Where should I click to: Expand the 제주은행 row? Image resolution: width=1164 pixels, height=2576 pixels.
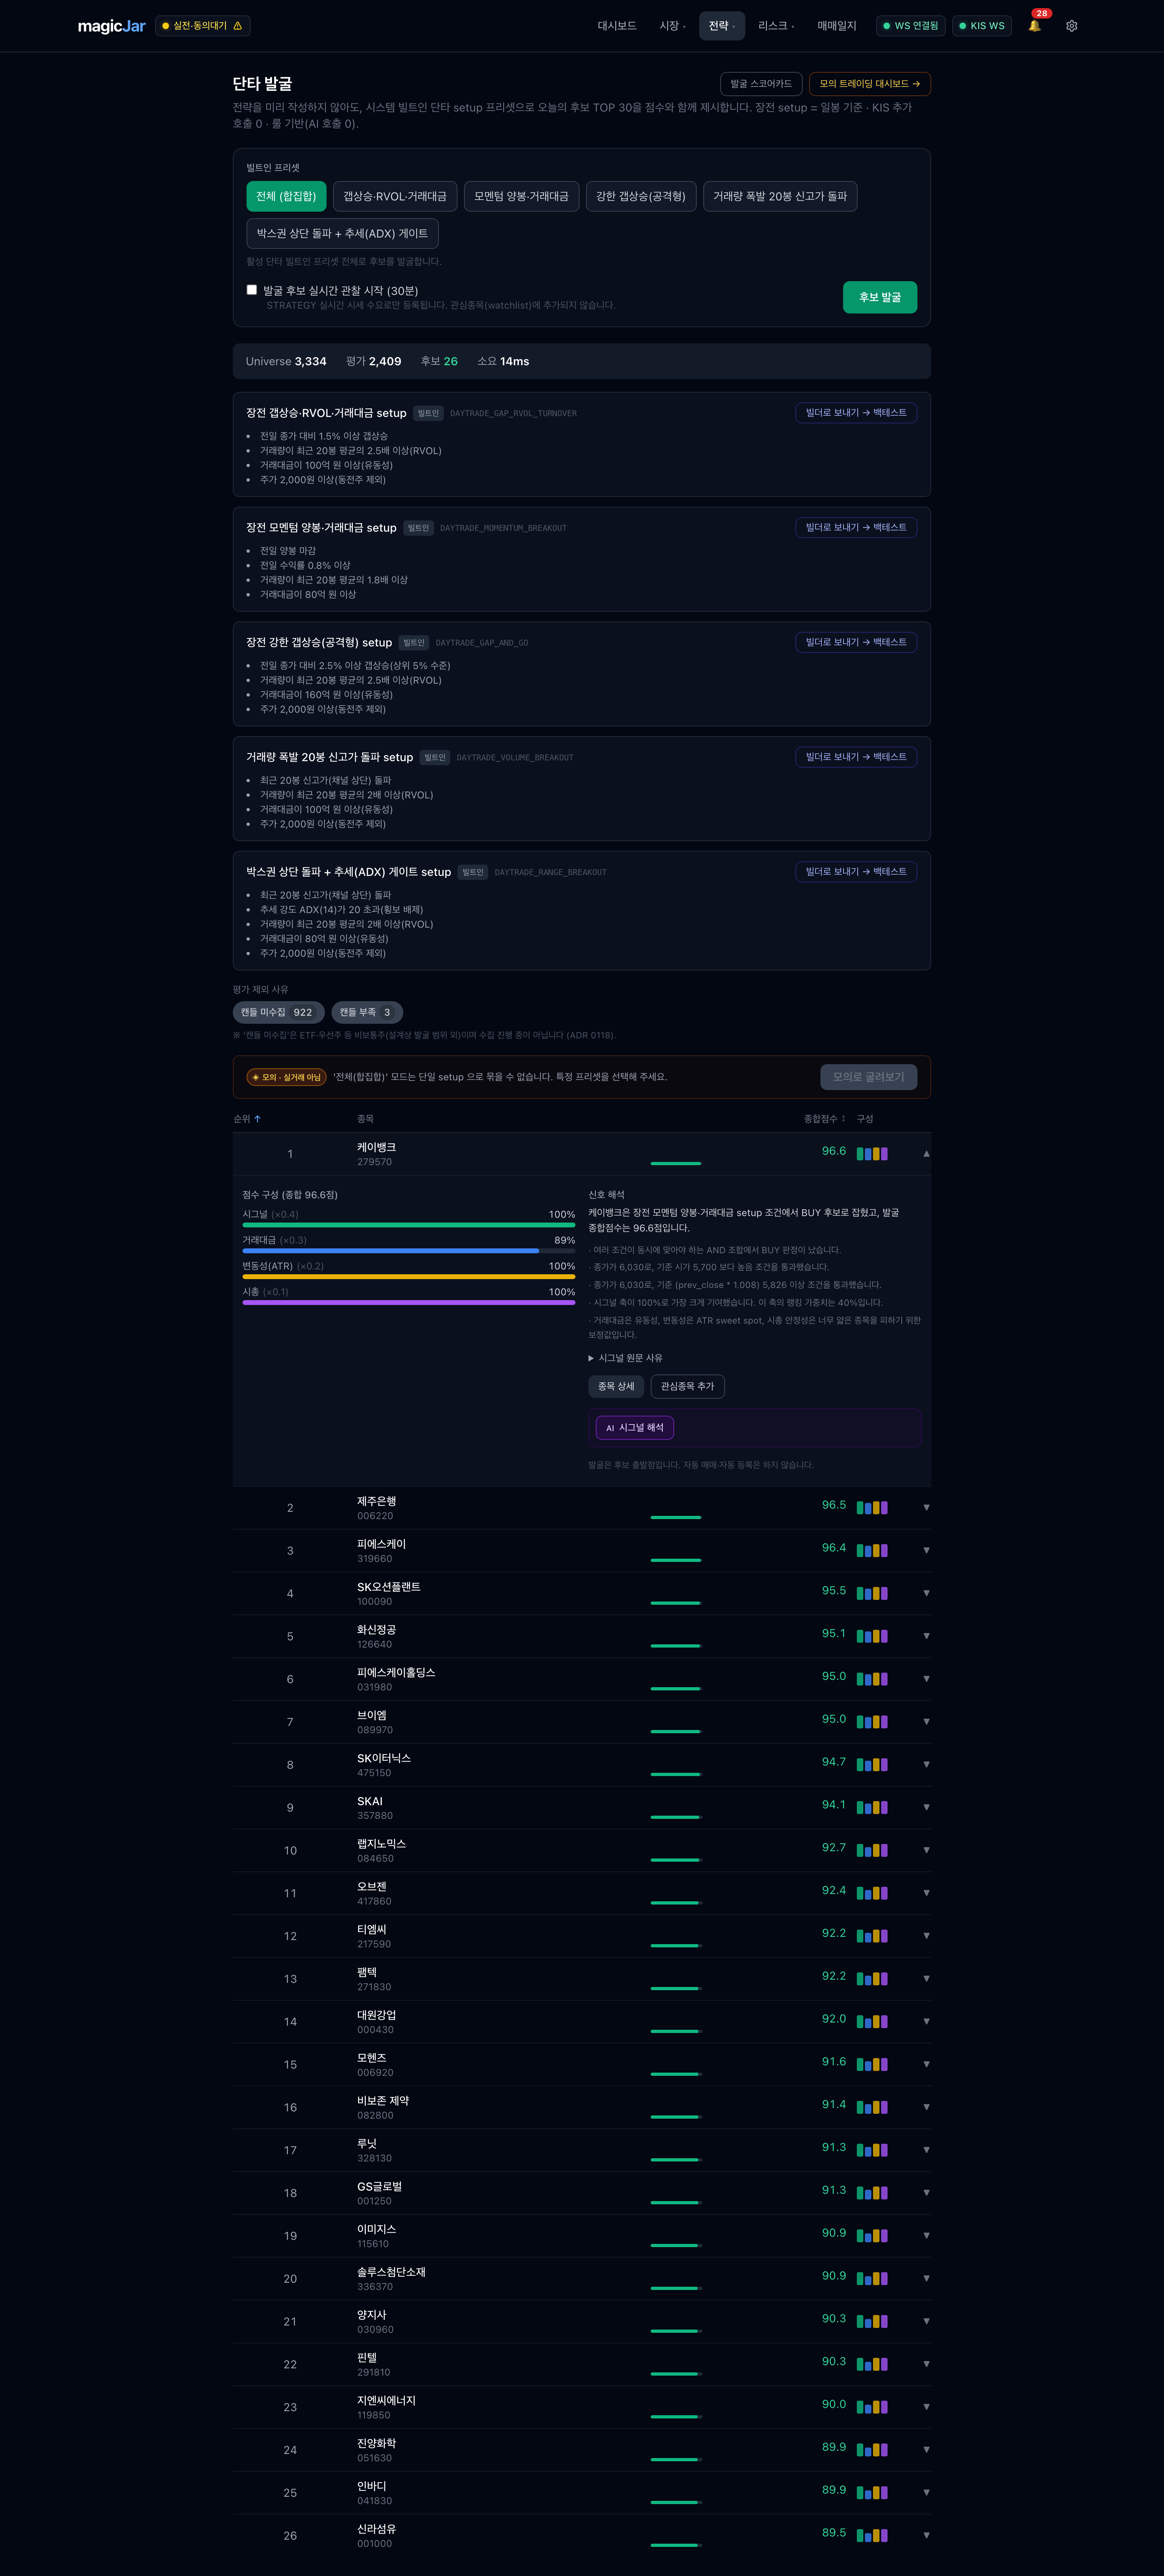(x=926, y=1508)
